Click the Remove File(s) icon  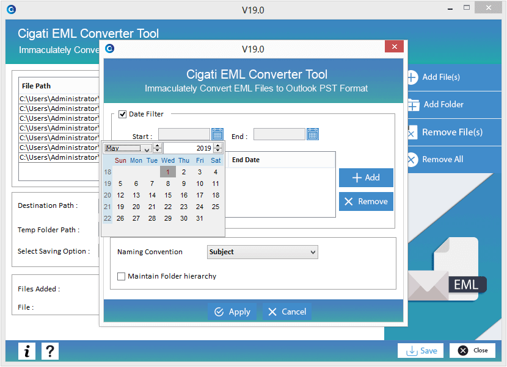[412, 132]
